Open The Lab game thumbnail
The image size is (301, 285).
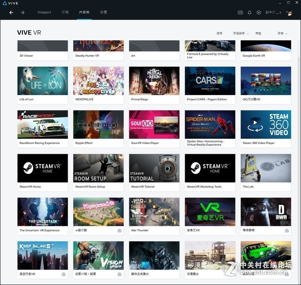[x=266, y=168]
